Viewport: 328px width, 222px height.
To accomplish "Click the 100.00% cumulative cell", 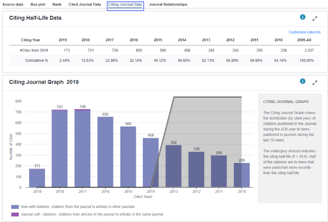I will [306, 60].
